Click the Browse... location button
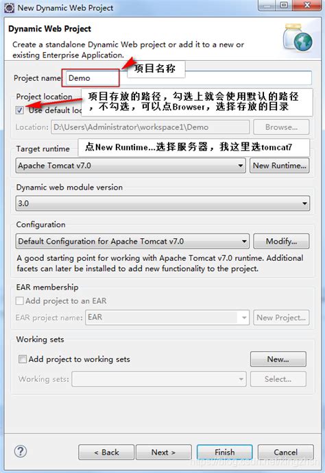The image size is (325, 473). [x=281, y=127]
